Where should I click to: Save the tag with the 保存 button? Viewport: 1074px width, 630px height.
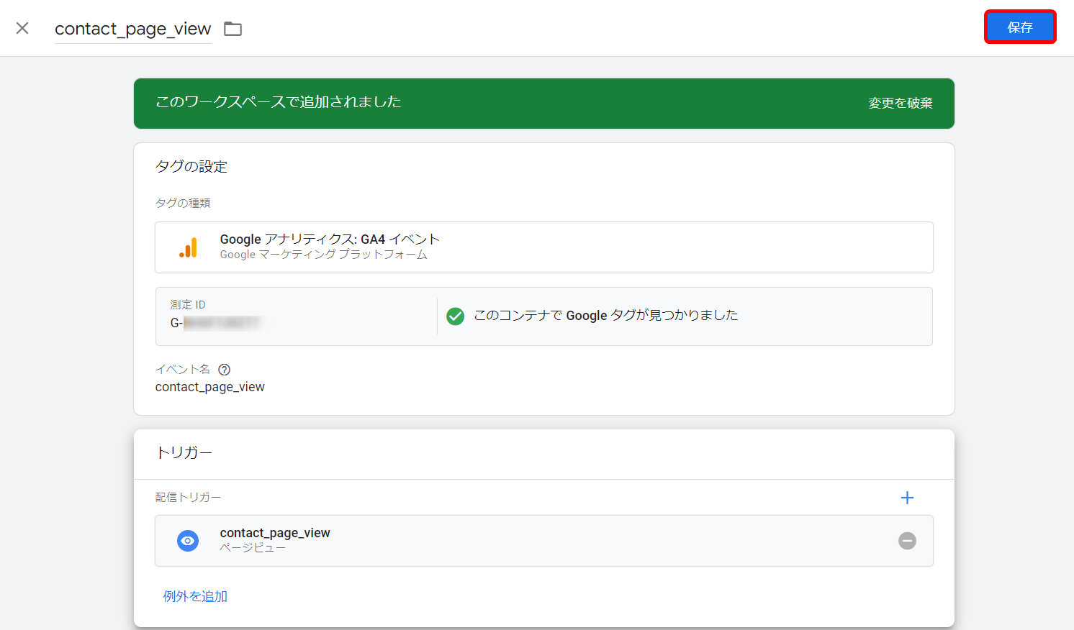click(1020, 27)
